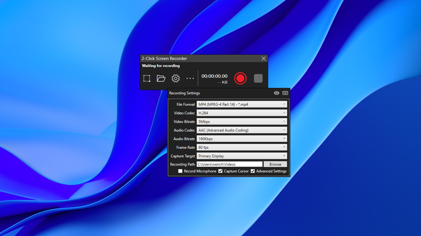Click the stop recording square
Screen dimensions: 421x236
point(258,78)
